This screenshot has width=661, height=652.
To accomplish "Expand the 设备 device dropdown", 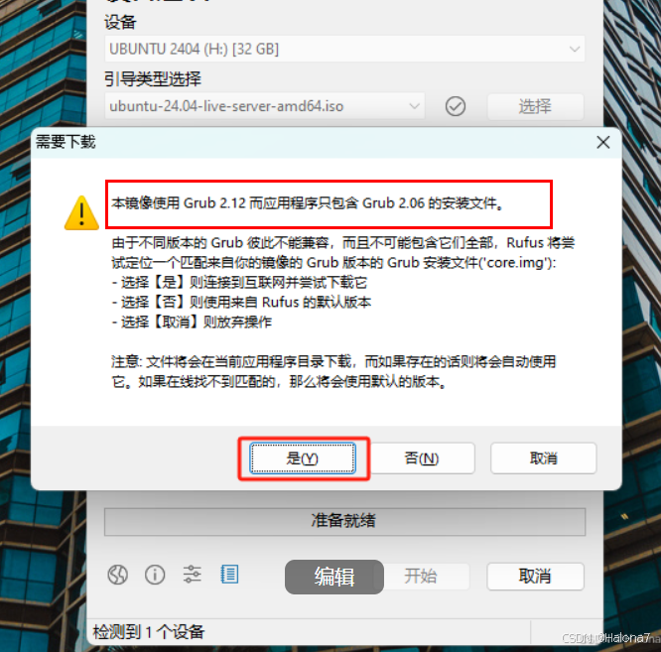I will pyautogui.click(x=575, y=50).
